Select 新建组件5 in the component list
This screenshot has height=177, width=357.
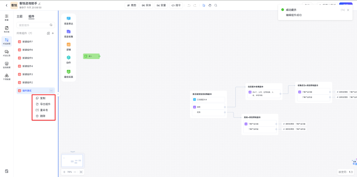(x=28, y=58)
